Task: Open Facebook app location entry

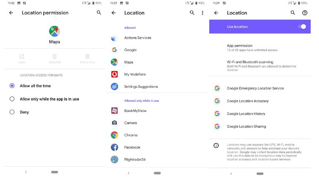Action: tap(157, 147)
